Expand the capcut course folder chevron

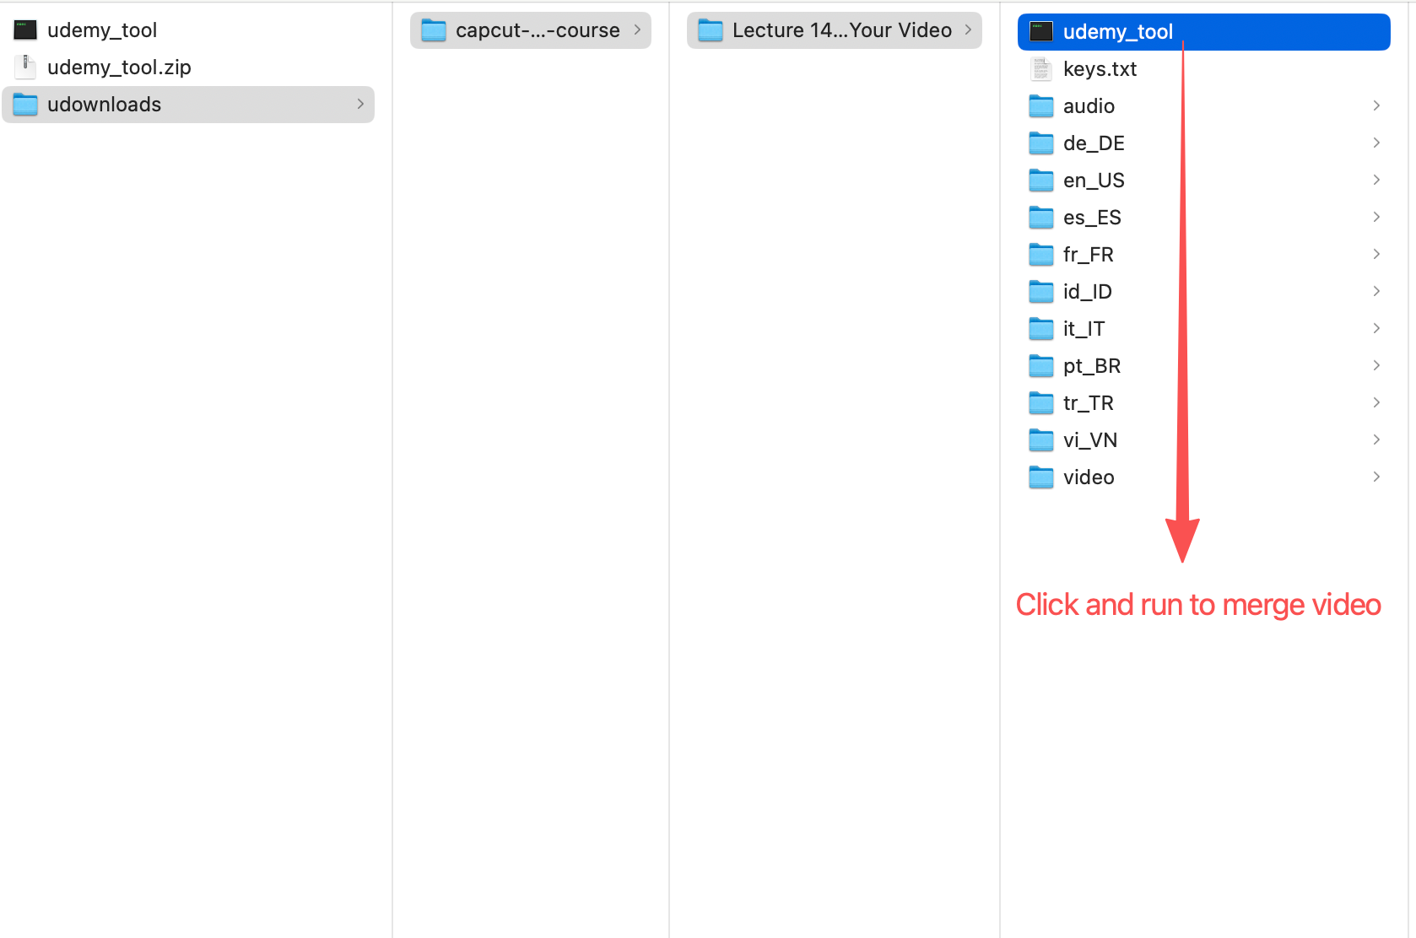click(x=637, y=30)
